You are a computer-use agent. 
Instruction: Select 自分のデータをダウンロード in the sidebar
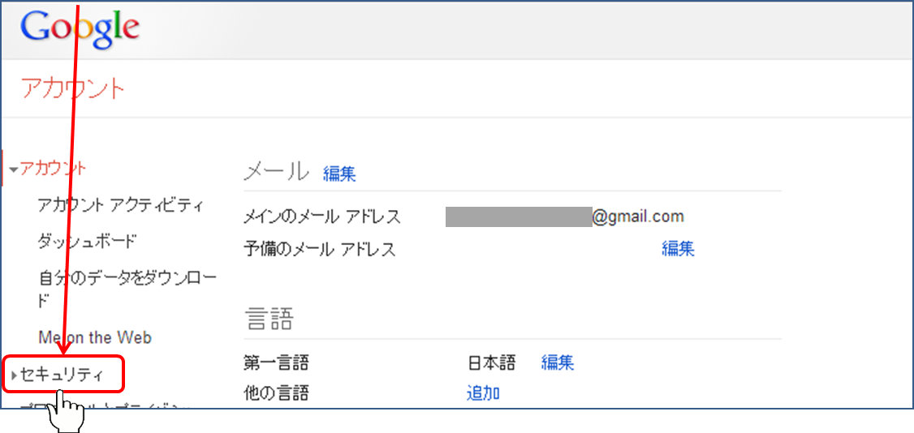point(127,280)
